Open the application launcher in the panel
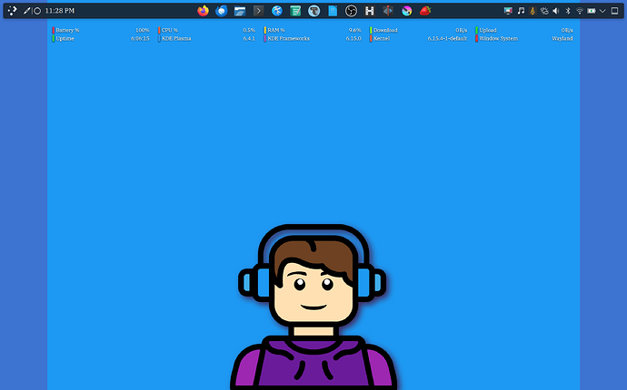Screen dimensions: 627x390 point(13,11)
